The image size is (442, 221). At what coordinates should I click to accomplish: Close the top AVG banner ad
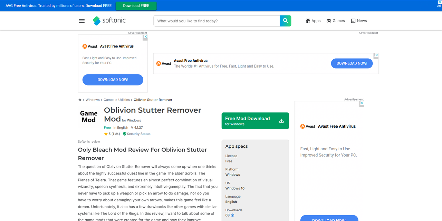pyautogui.click(x=440, y=2)
